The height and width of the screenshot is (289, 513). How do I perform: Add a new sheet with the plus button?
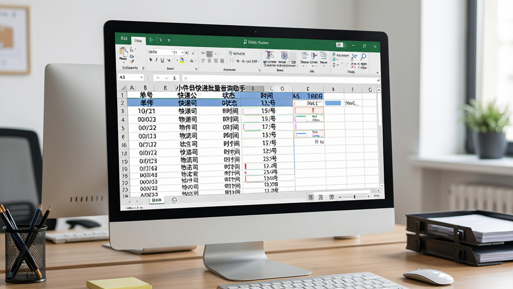point(174,200)
